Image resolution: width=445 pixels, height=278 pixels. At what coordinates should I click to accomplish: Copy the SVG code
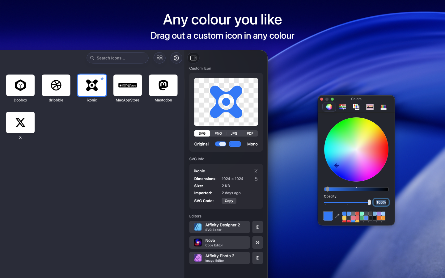pos(229,201)
